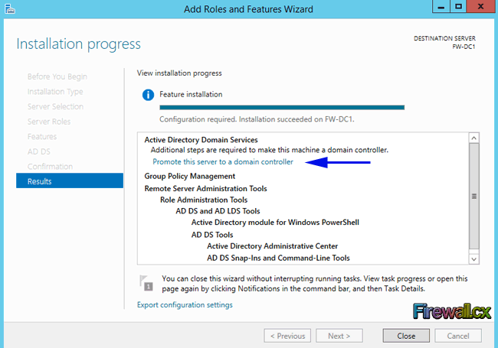Click the scroll up arrow of results list

[473, 138]
